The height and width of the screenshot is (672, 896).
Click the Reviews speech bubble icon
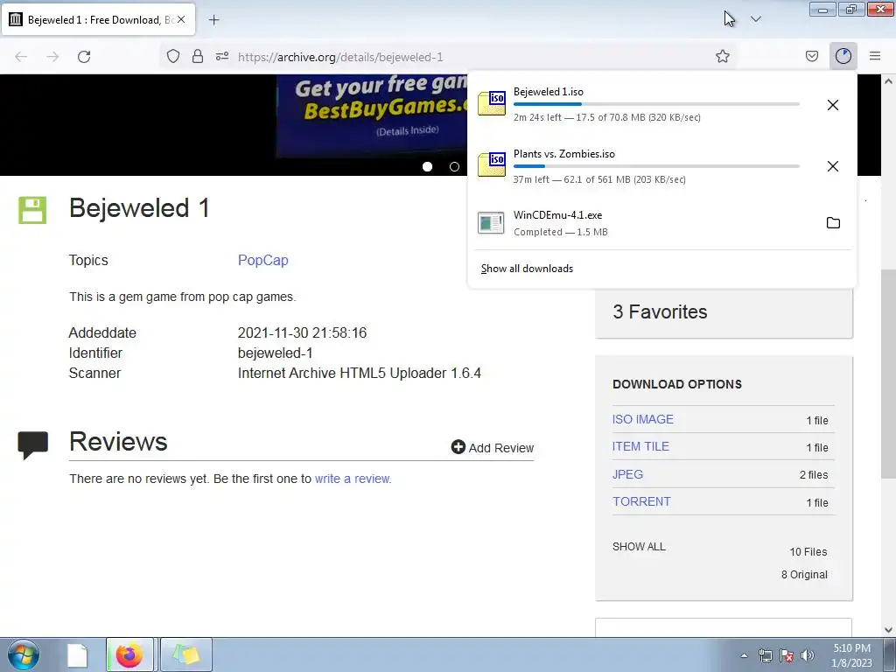(x=32, y=445)
